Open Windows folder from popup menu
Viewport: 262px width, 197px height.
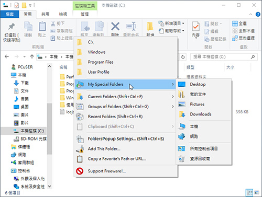pos(126,52)
